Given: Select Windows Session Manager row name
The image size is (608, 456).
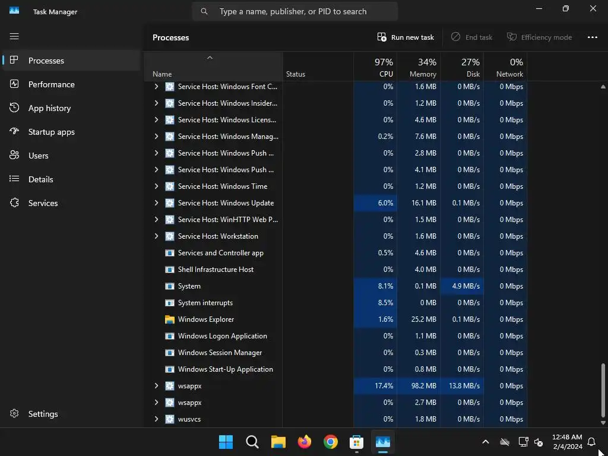Looking at the screenshot, I should coord(220,353).
